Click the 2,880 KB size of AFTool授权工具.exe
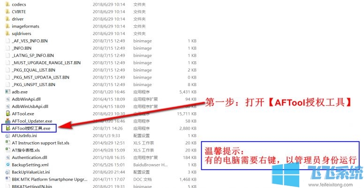The width and height of the screenshot is (364, 188). click(x=188, y=129)
